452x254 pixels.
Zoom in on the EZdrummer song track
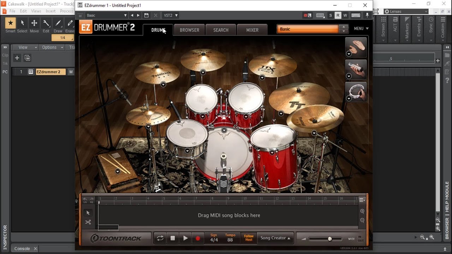[x=362, y=211]
